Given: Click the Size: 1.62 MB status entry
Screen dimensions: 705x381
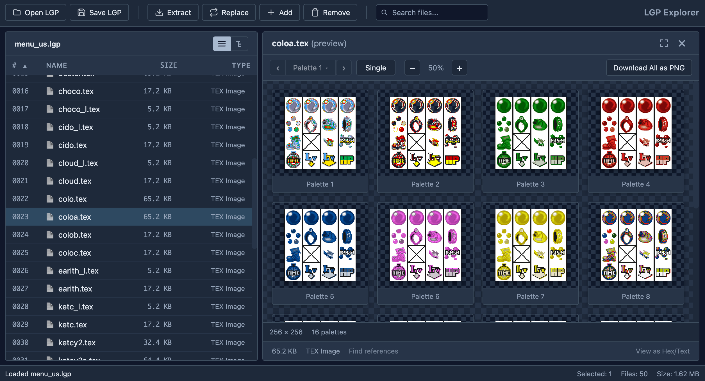Looking at the screenshot, I should click(x=678, y=374).
